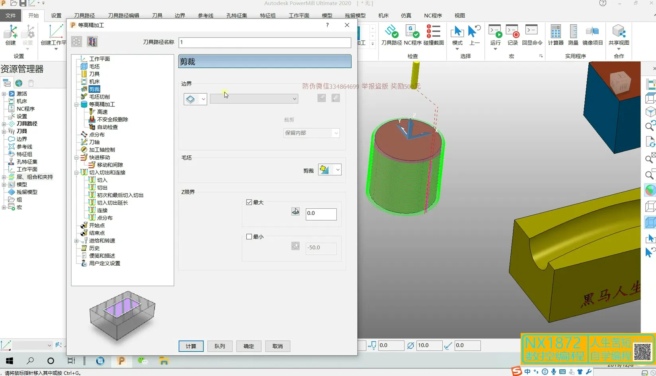This screenshot has height=376, width=656.
Task: Open the 刀具路径编辑 ribbon tab
Action: click(x=123, y=16)
